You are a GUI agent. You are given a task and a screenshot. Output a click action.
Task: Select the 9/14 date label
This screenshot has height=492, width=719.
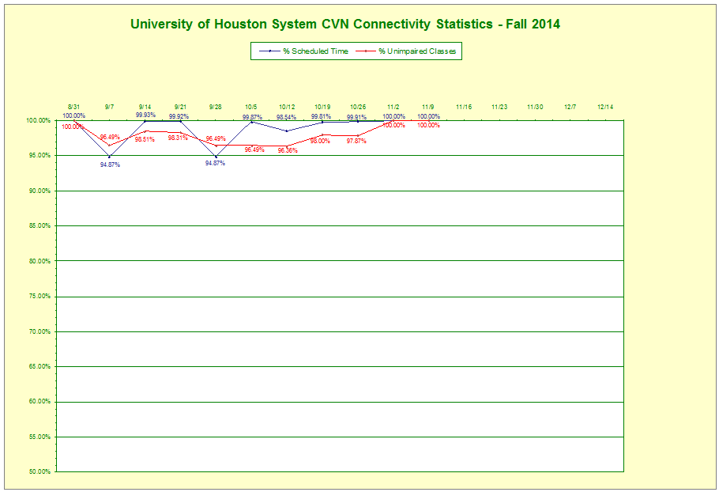145,107
